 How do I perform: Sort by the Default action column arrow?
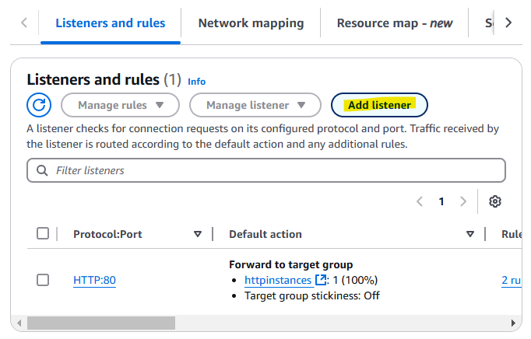point(470,234)
